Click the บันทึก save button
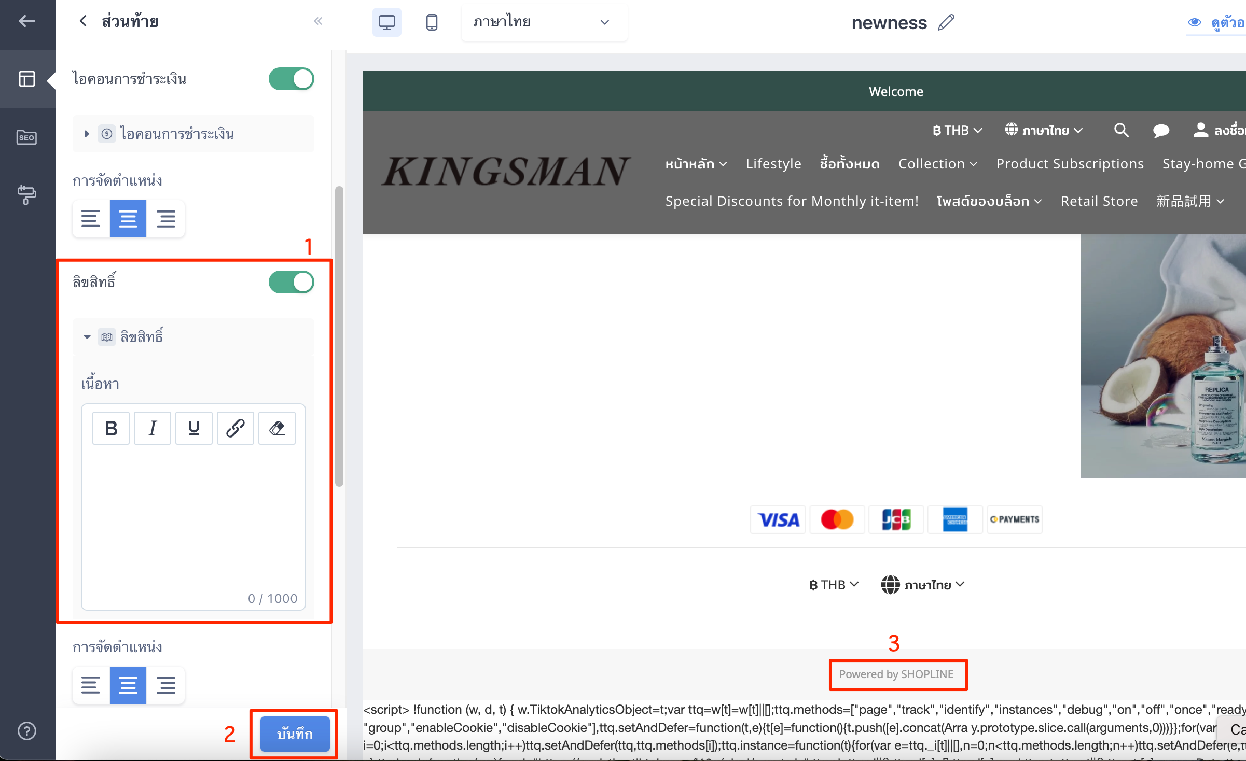 pyautogui.click(x=295, y=734)
